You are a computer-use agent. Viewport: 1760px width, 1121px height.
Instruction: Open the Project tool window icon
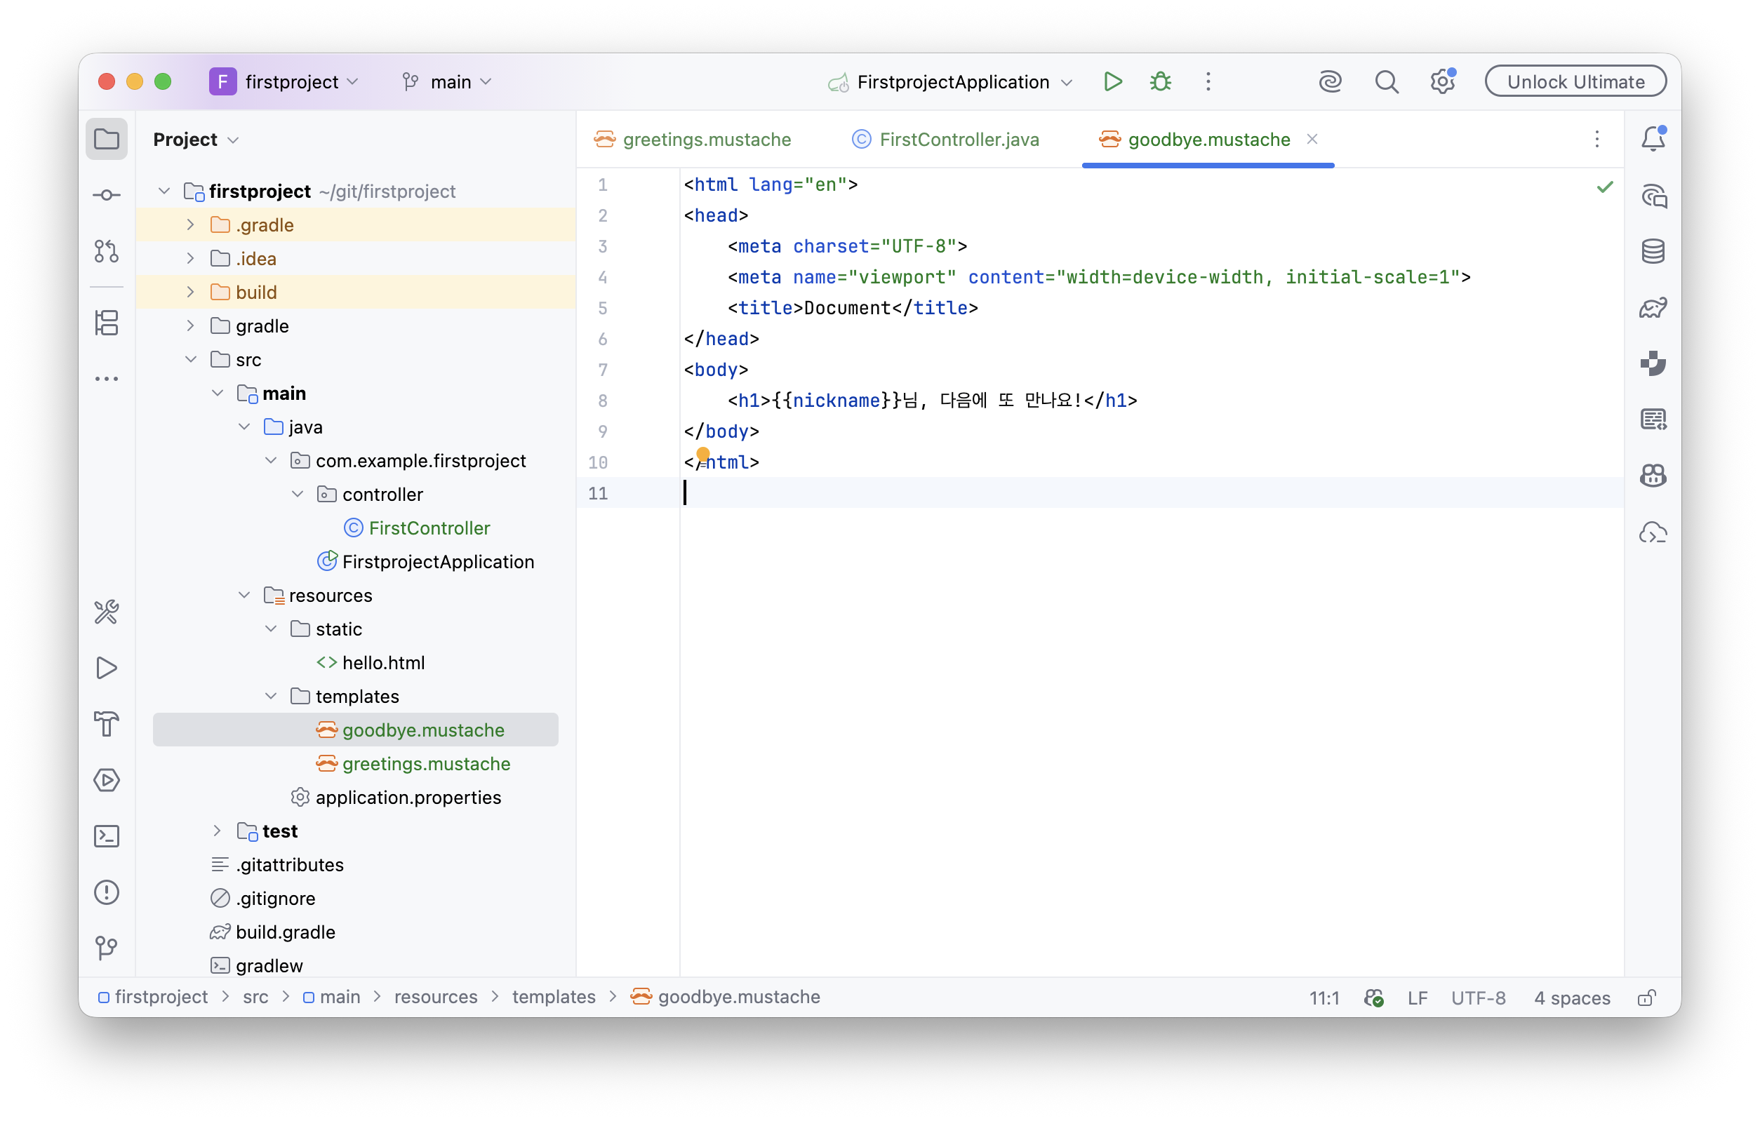(x=107, y=139)
